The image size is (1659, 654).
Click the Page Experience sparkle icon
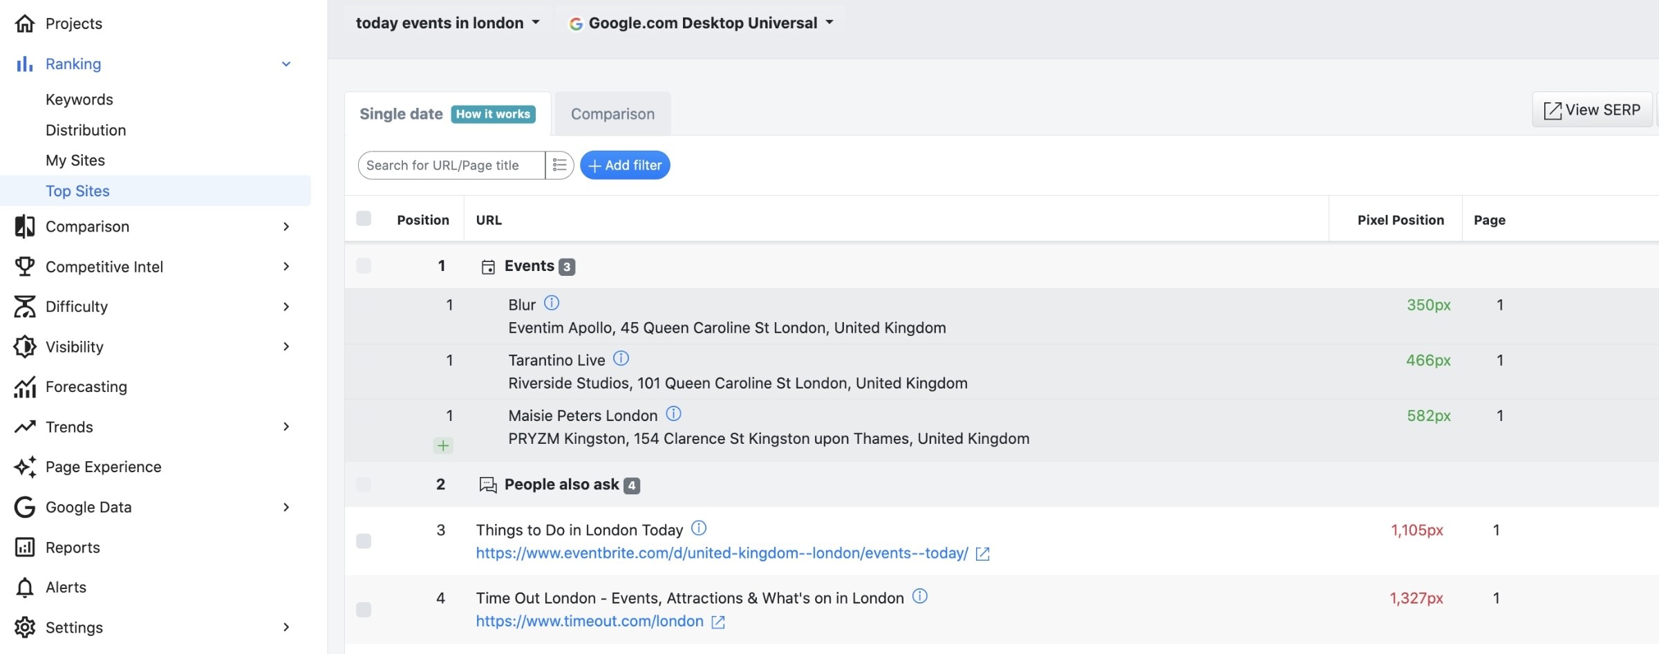(x=25, y=467)
